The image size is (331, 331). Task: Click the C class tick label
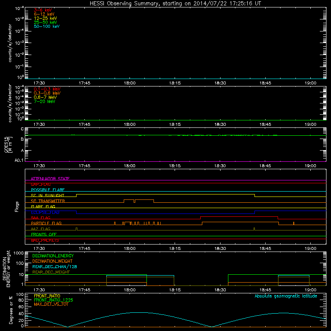(x=22, y=129)
